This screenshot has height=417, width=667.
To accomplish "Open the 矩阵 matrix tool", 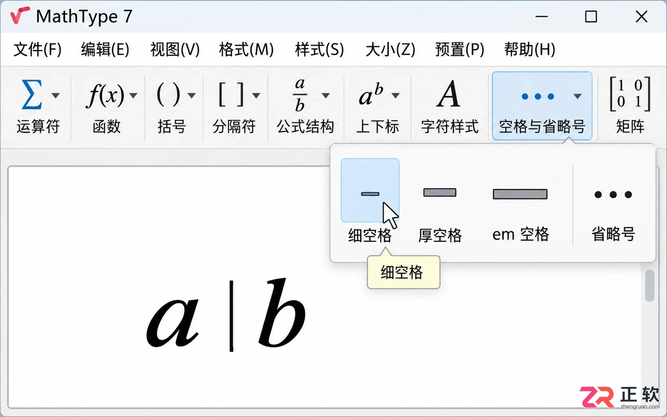I will pos(630,106).
